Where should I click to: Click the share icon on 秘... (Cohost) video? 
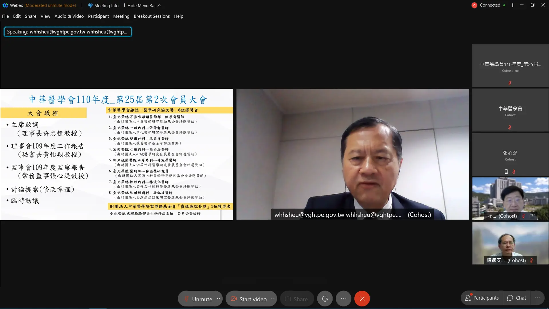pos(532,216)
